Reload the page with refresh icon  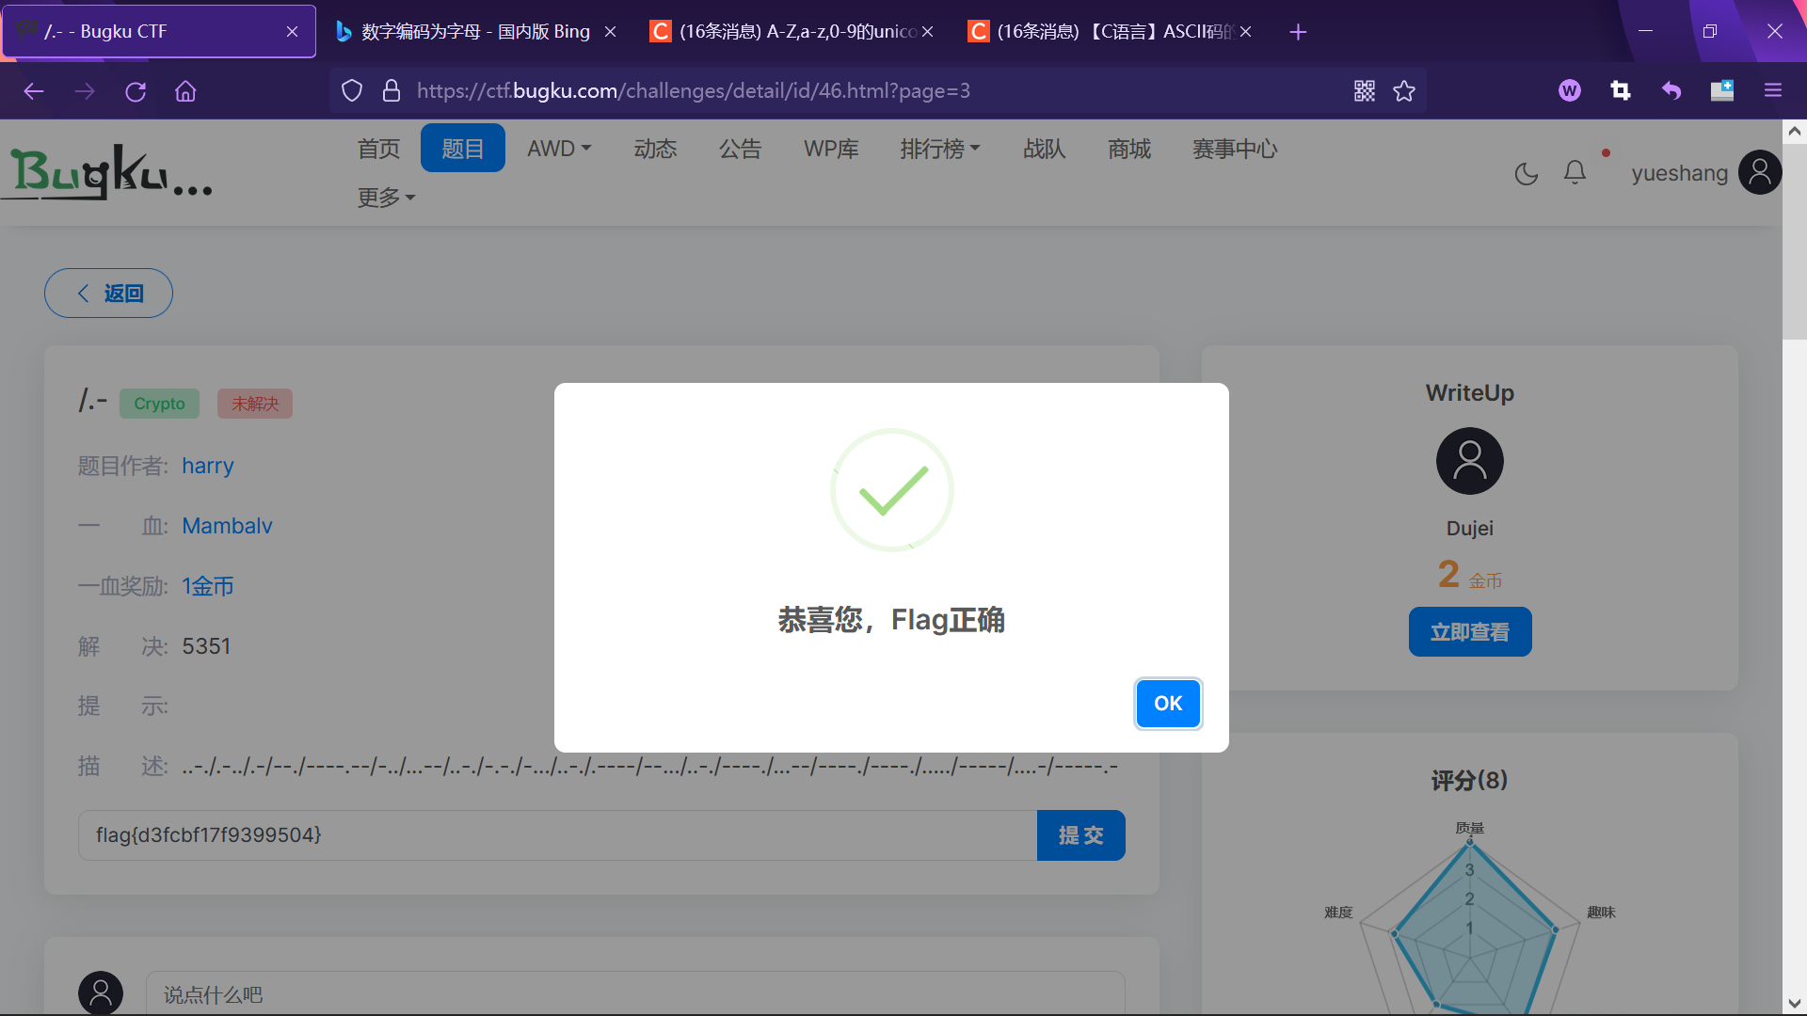click(x=136, y=91)
